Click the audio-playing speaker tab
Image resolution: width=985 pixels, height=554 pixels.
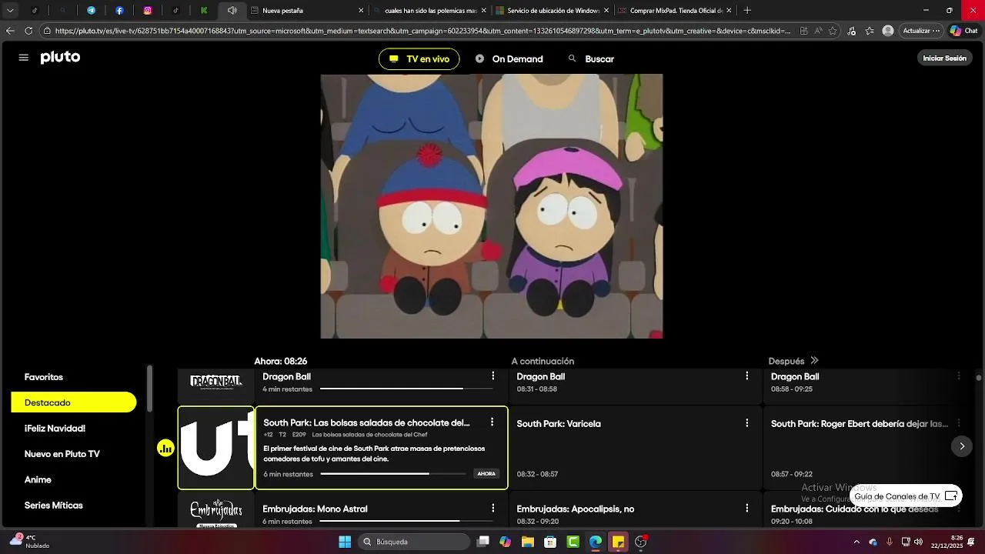232,11
